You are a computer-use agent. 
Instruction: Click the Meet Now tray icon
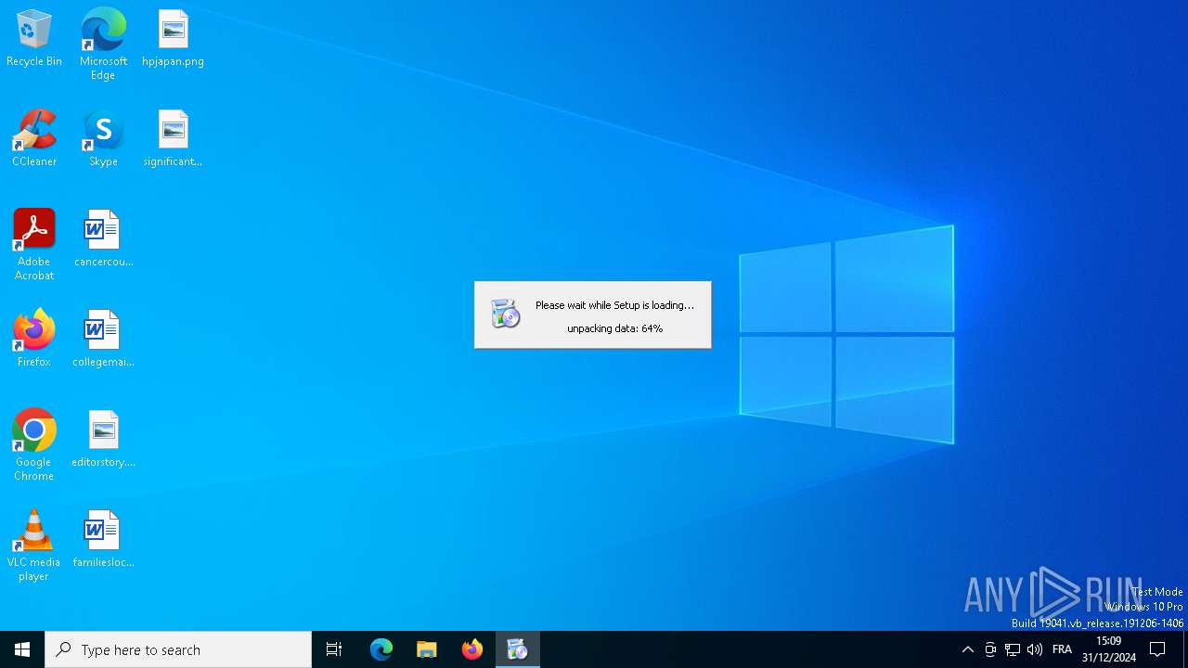[x=990, y=649]
